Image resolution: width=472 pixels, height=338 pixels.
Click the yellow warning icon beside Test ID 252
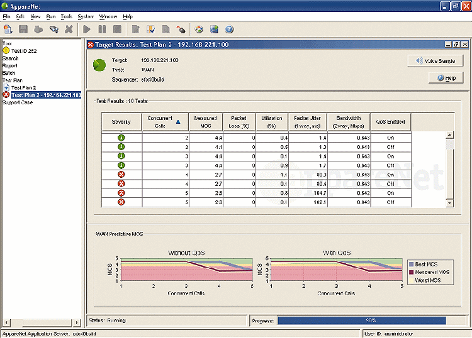6,50
